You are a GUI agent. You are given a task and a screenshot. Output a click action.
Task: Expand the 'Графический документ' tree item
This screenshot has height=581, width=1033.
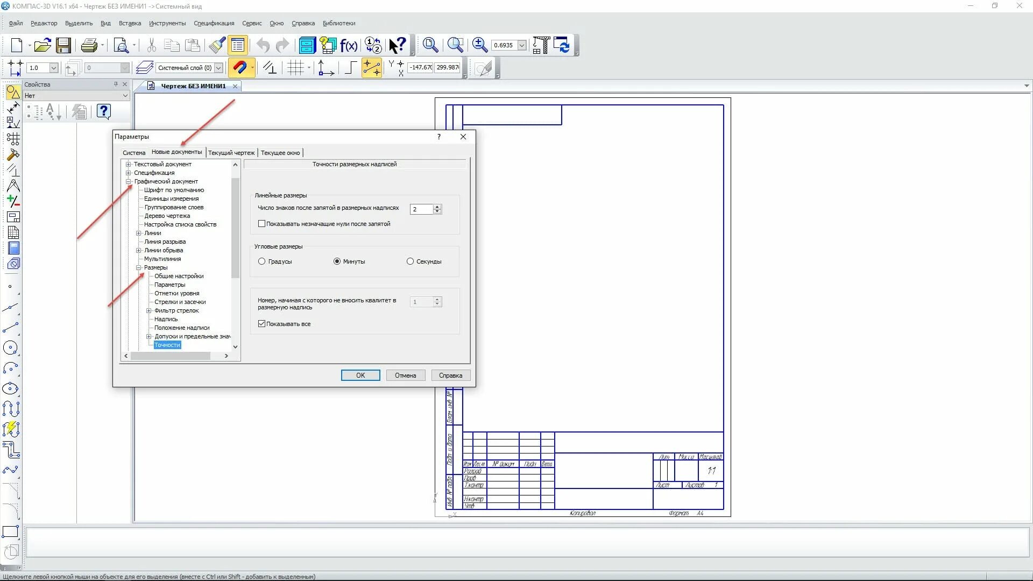point(129,182)
